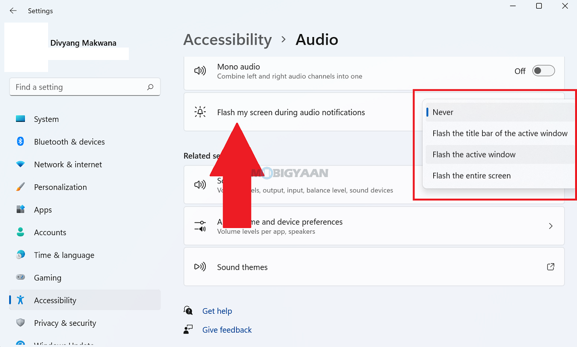Go back using the arrow button

[13, 11]
